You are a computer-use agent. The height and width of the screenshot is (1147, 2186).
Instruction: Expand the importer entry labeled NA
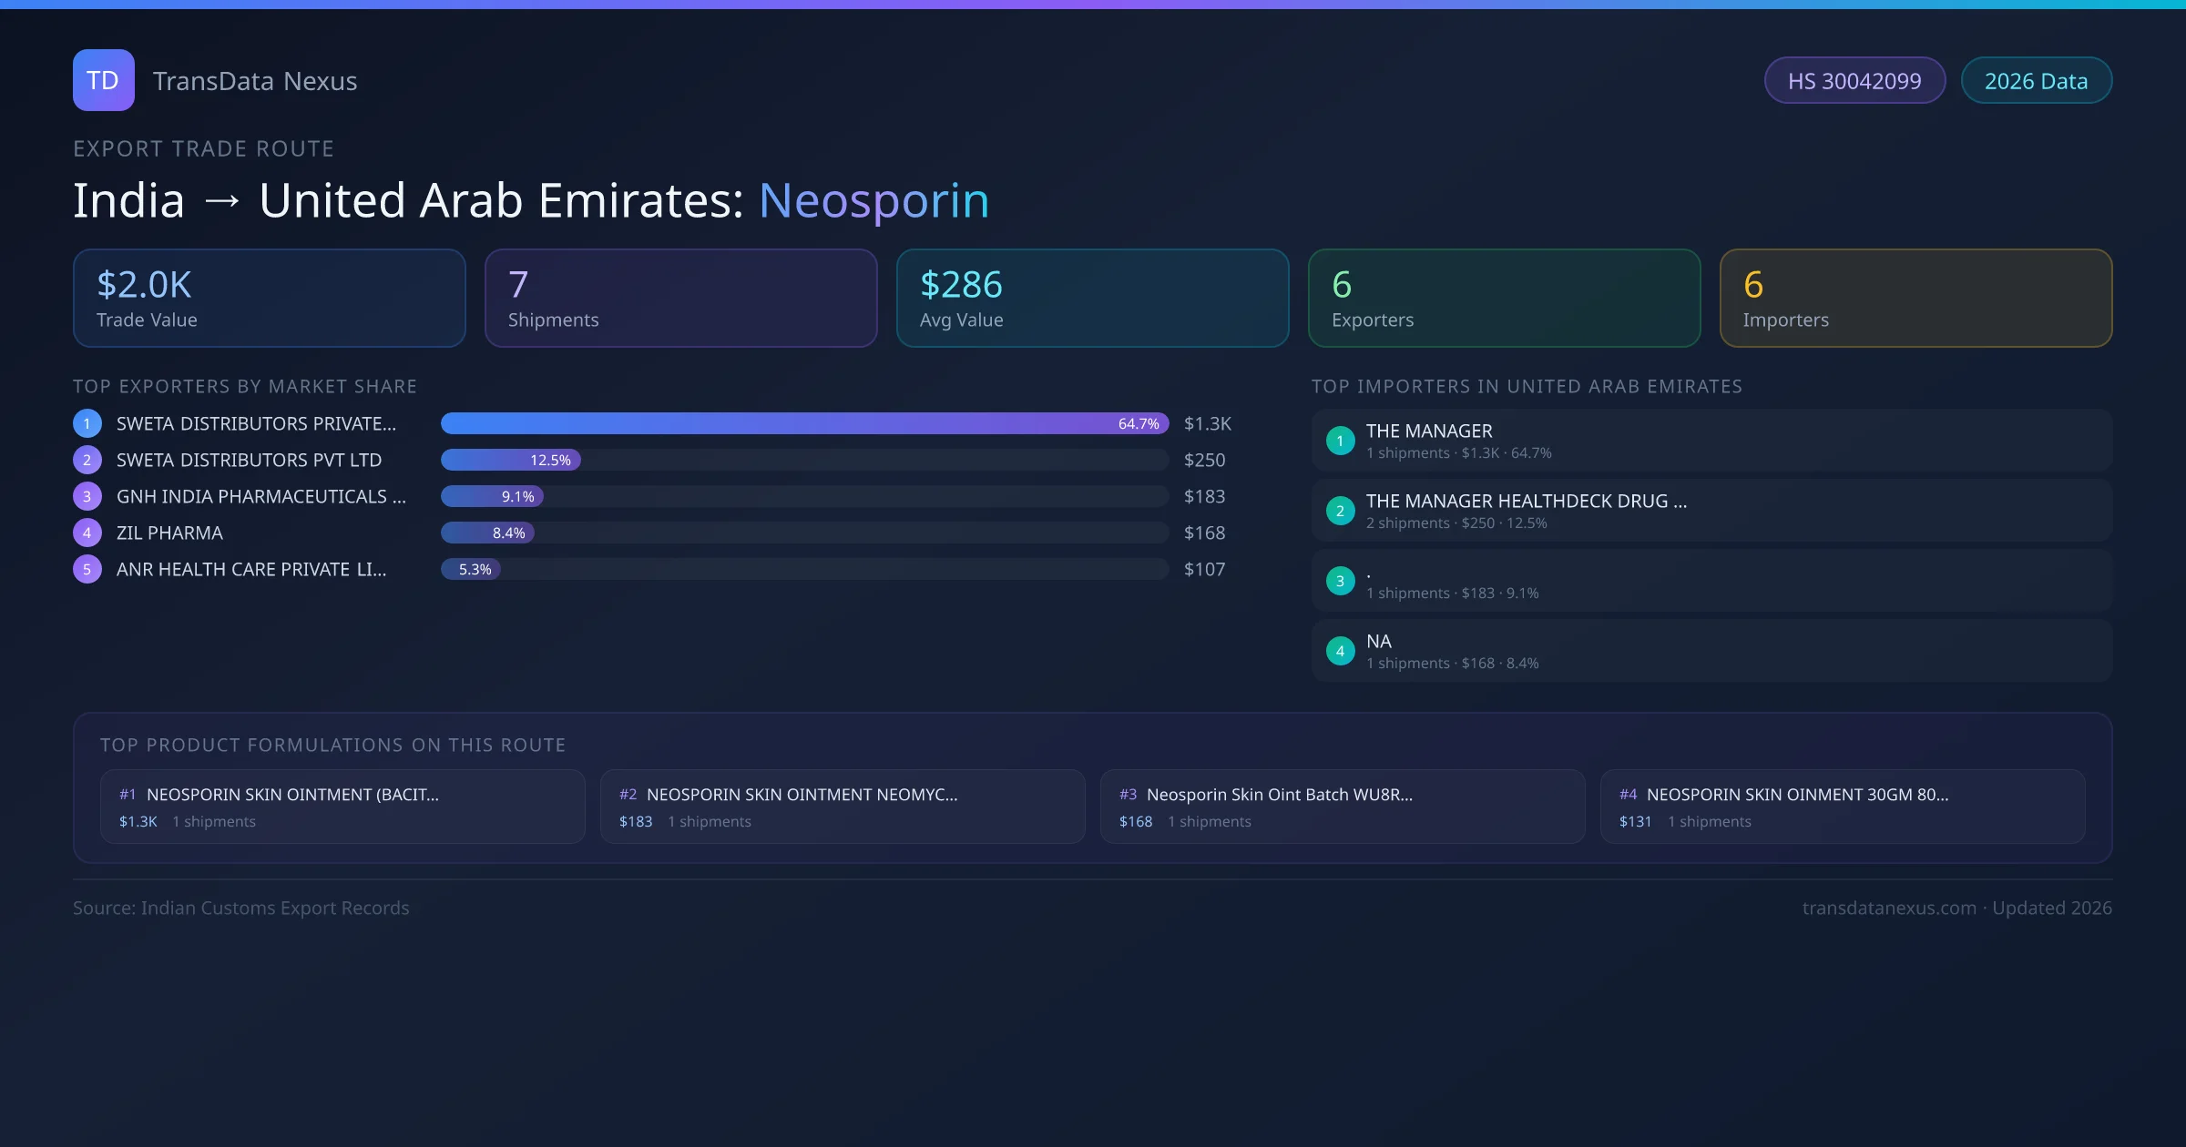pyautogui.click(x=1711, y=650)
